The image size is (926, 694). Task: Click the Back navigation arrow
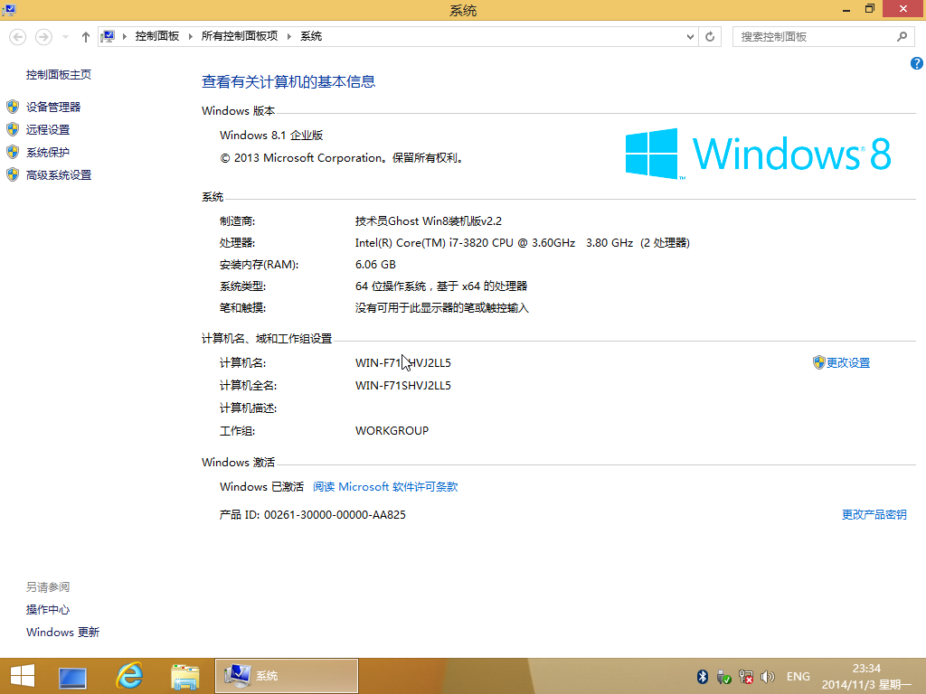point(18,37)
